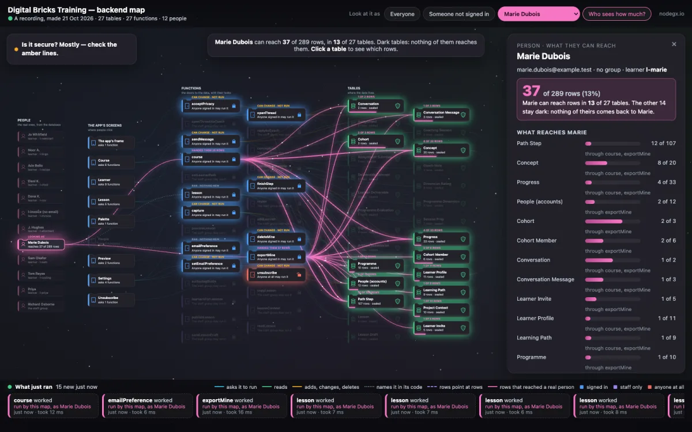
Task: Select Sam Okafor in People list
Action: pyautogui.click(x=41, y=260)
